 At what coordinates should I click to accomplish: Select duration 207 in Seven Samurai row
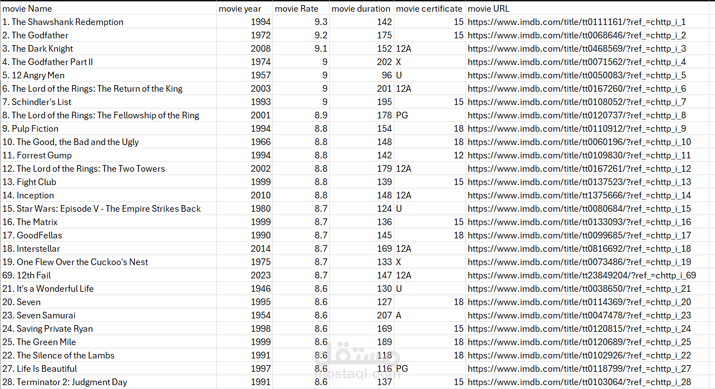[361, 315]
